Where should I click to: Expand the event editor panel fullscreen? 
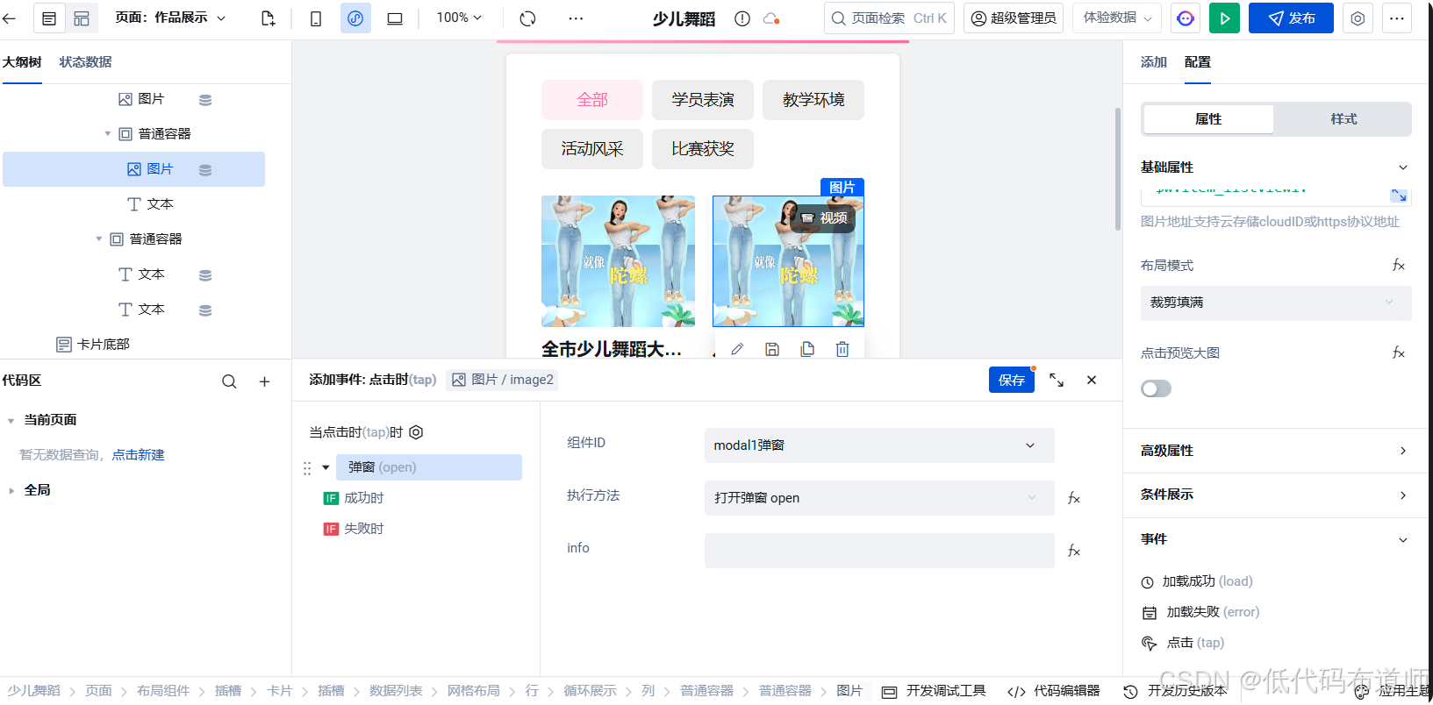(x=1057, y=380)
